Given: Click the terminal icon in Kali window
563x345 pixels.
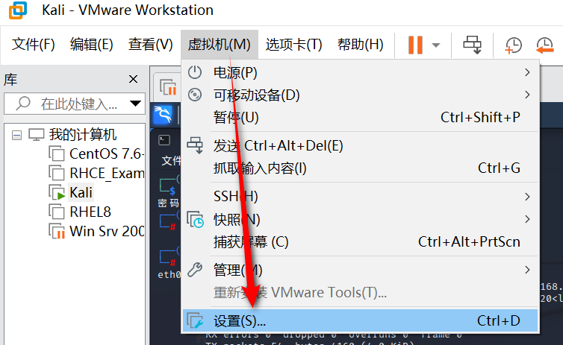Looking at the screenshot, I should (x=164, y=140).
